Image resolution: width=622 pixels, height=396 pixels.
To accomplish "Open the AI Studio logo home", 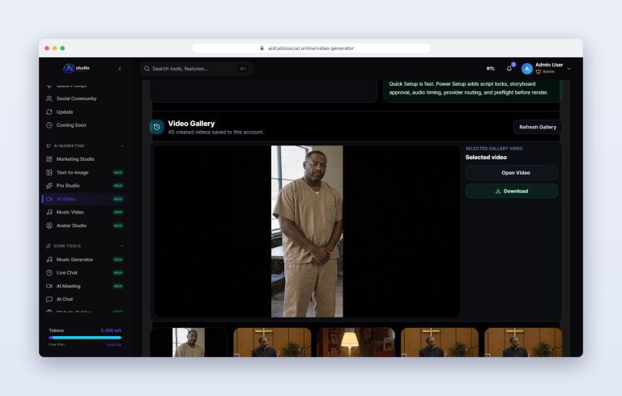I will (x=77, y=69).
